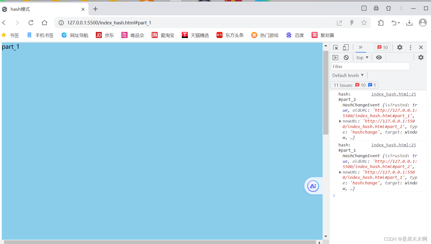Open 手机书签 bookmark
Screen dimensions: 431x244
click(x=40, y=35)
